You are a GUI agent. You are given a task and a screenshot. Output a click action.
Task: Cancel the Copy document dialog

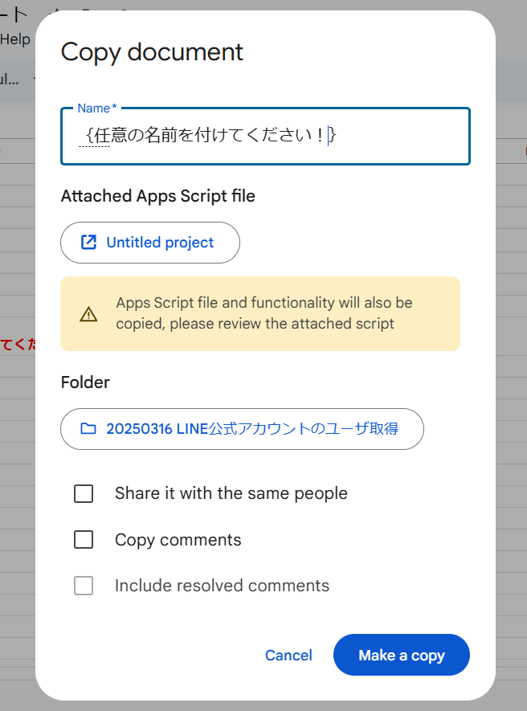coord(288,656)
